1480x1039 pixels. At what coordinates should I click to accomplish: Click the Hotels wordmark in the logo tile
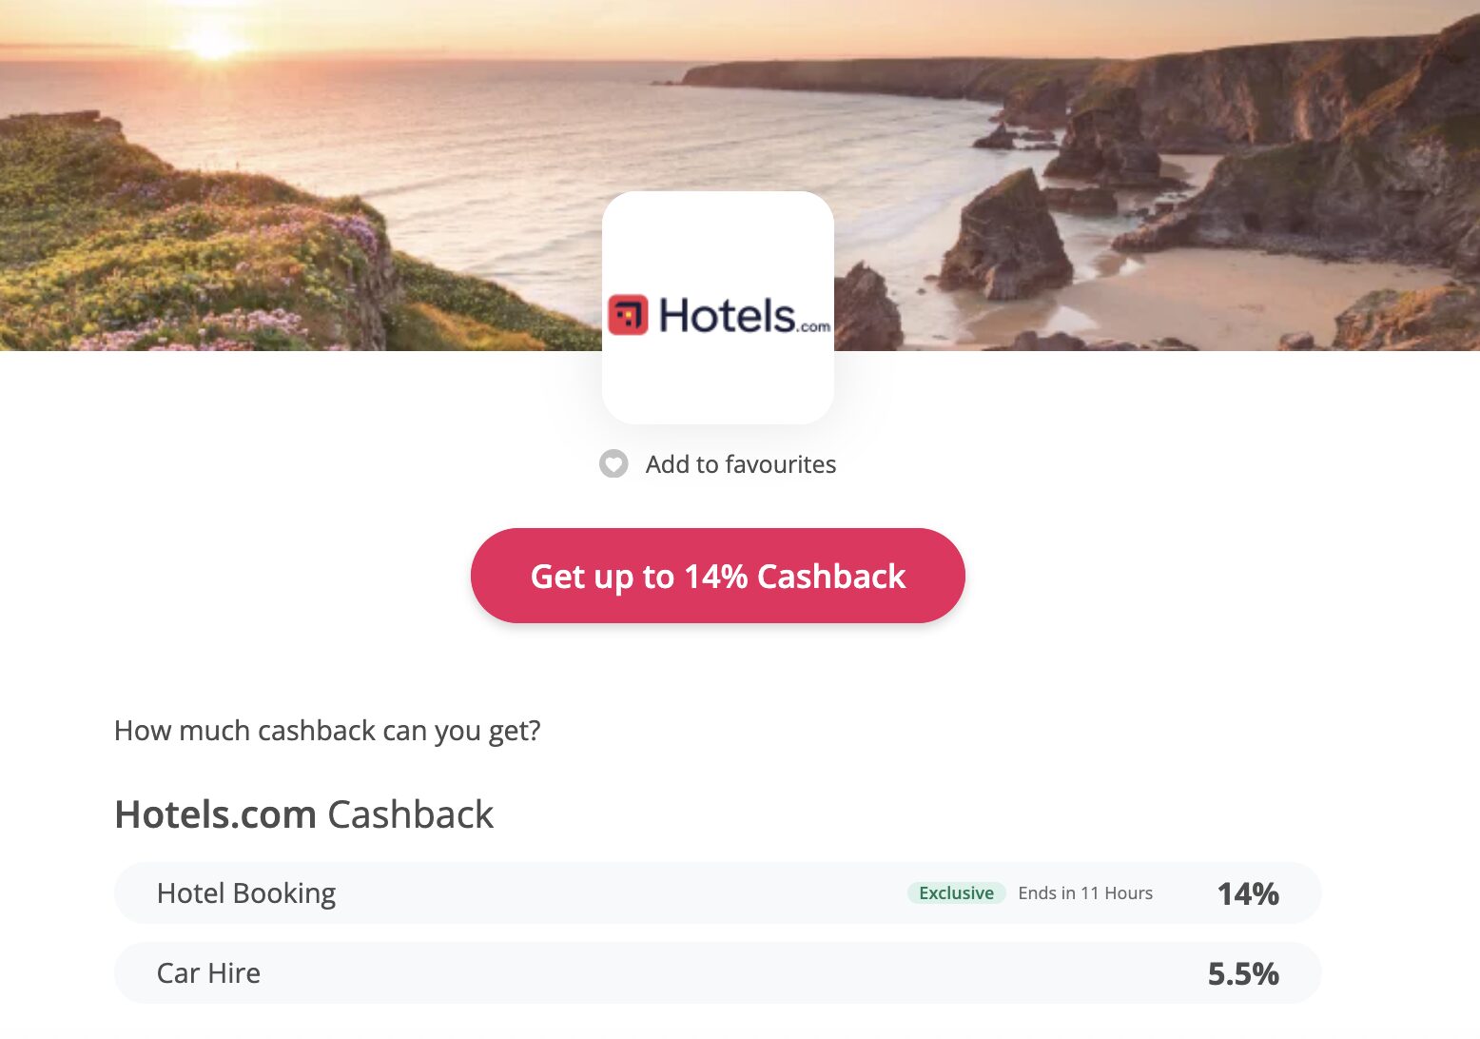tap(727, 315)
